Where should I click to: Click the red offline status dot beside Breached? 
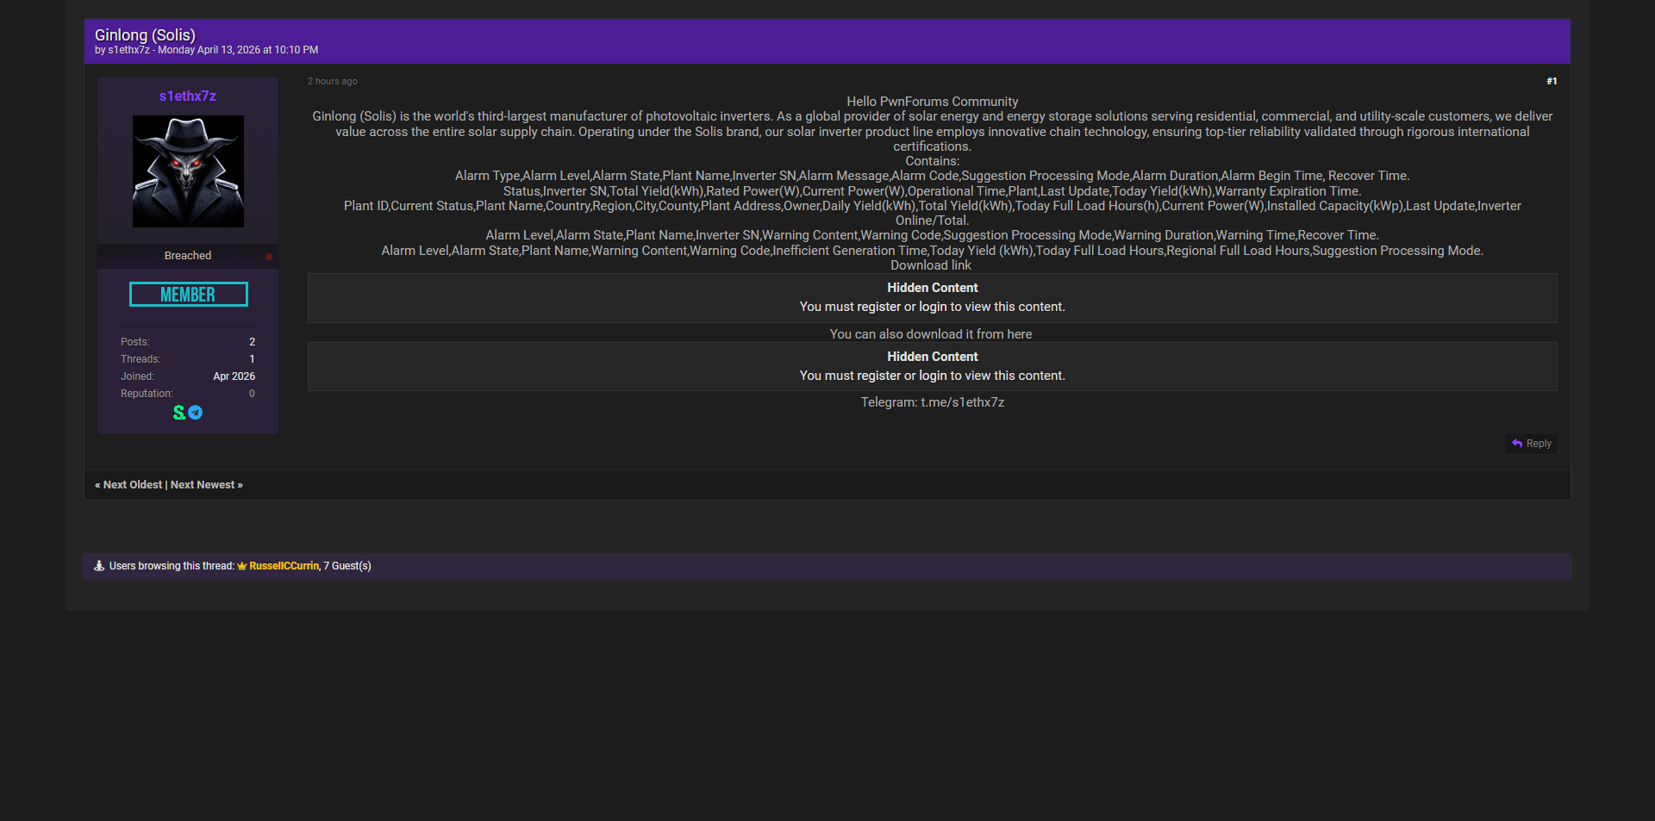tap(269, 256)
